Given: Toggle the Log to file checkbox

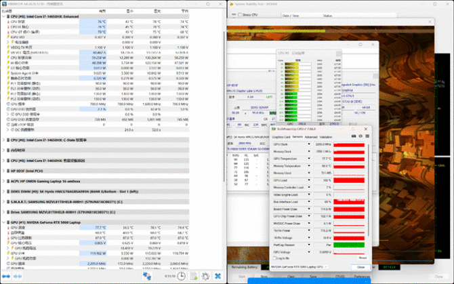Looking at the screenshot, I should [274, 258].
